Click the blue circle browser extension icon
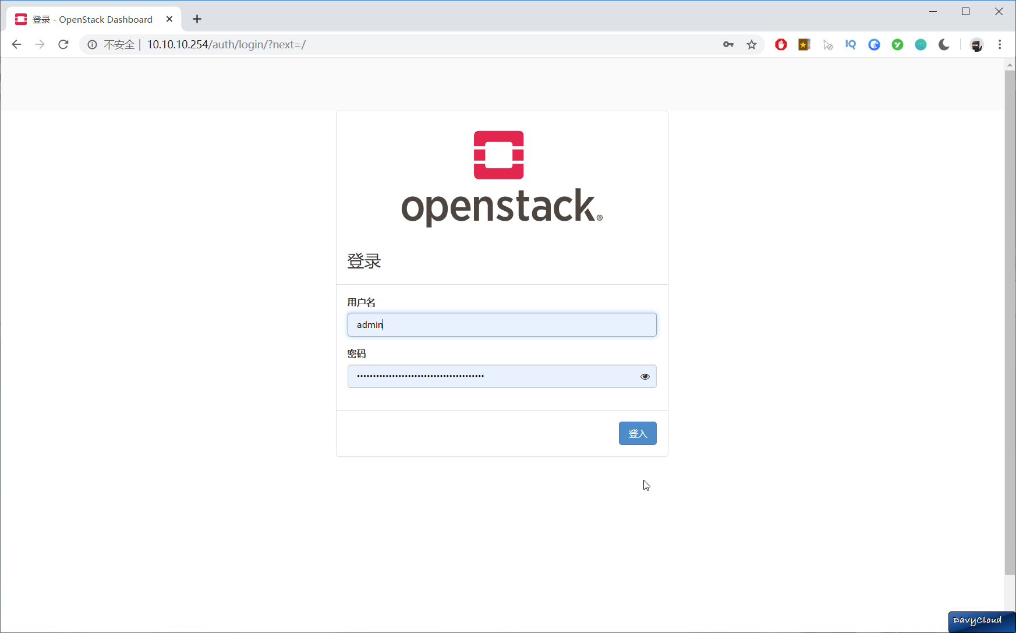Viewport: 1016px width, 633px height. coord(874,44)
